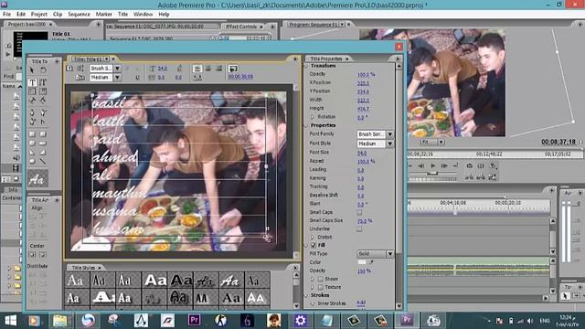Align title text right
This screenshot has height=329, width=585.
(x=219, y=69)
